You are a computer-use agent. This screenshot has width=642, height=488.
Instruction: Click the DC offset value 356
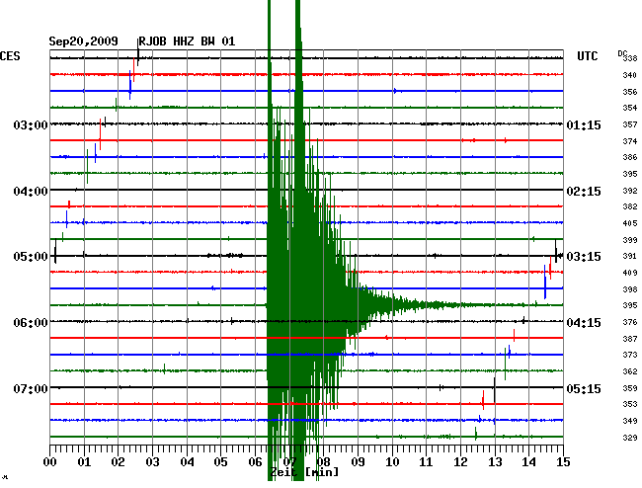tap(630, 92)
